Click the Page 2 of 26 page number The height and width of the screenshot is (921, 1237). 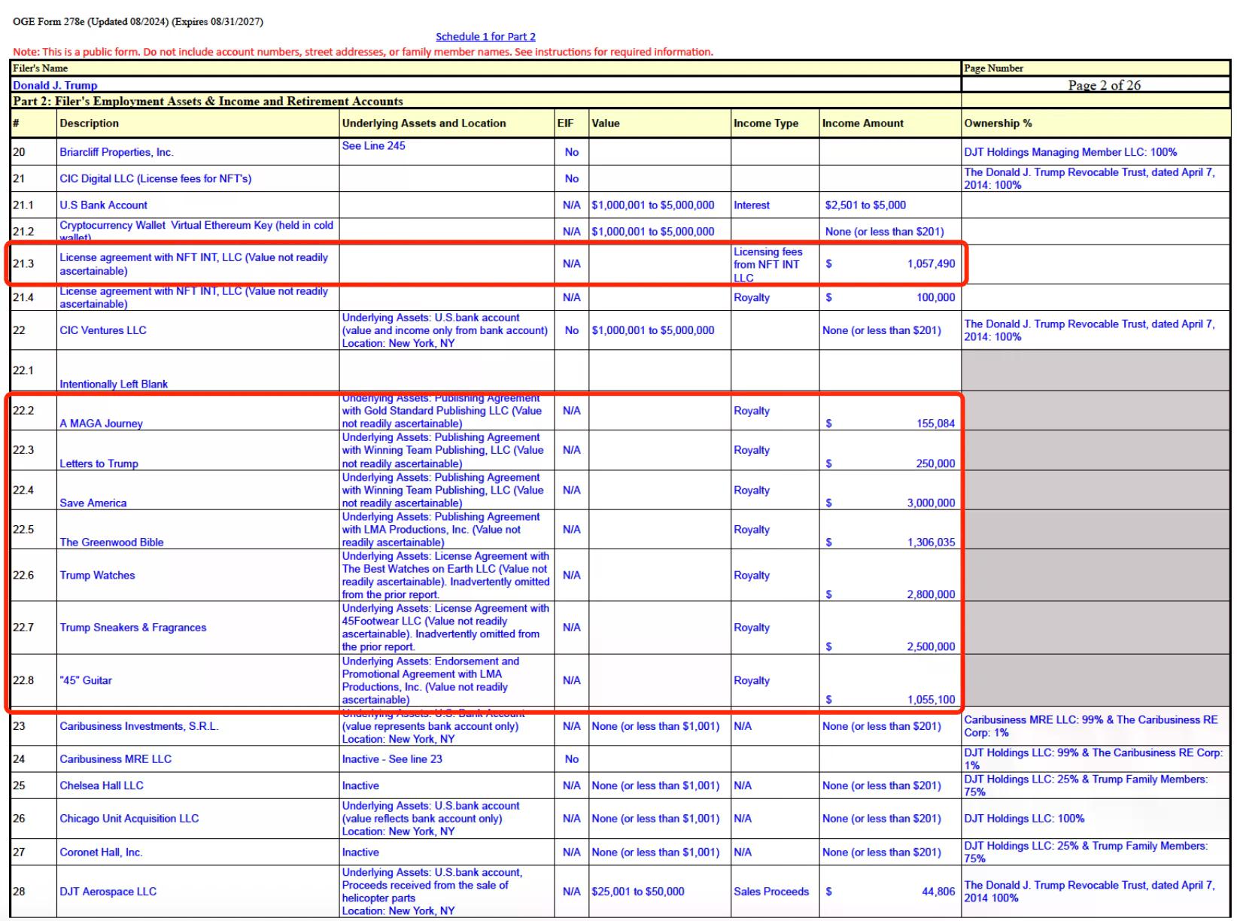[x=1104, y=86]
